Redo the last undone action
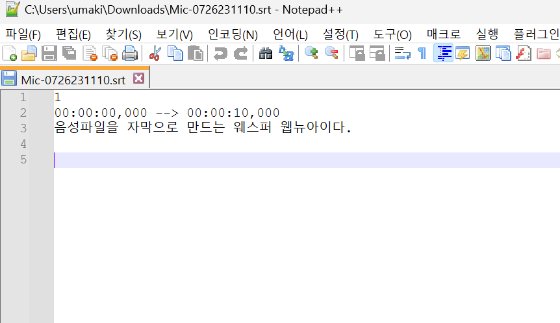This screenshot has width=560, height=323. [241, 53]
